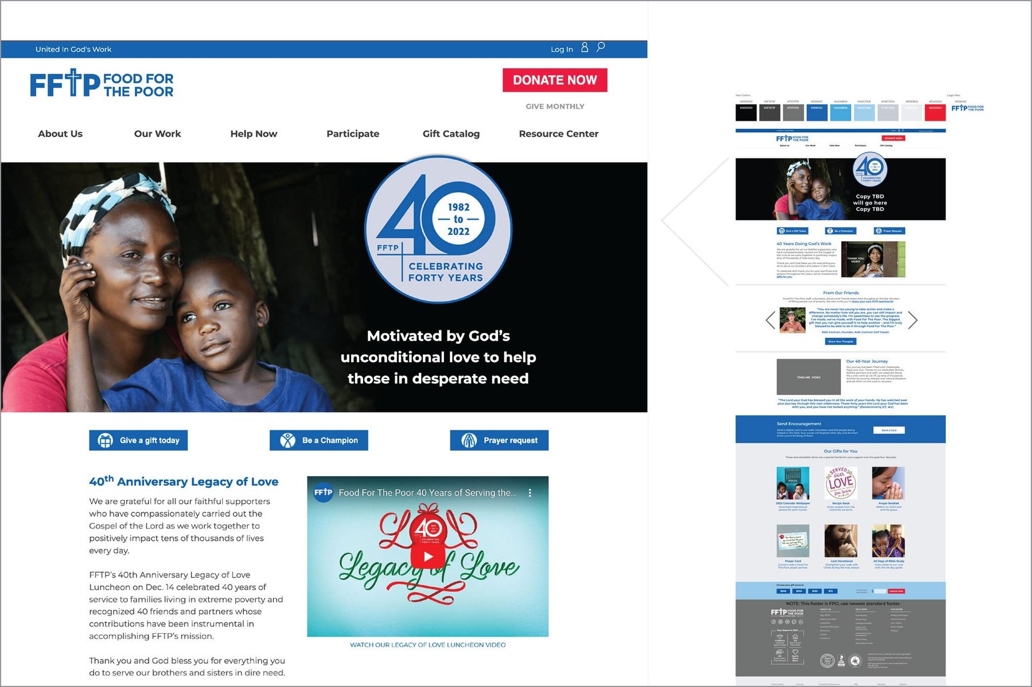Click the Be a Champion button
The width and height of the screenshot is (1032, 687).
318,441
